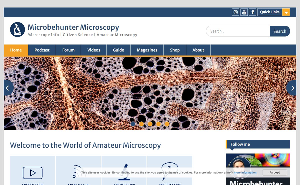Click the Microbehunter microscope logo
Screen dimensions: 300x185
pos(17,29)
